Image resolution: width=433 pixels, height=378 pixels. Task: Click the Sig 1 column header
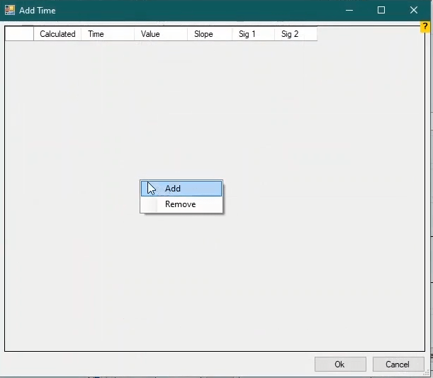[252, 34]
